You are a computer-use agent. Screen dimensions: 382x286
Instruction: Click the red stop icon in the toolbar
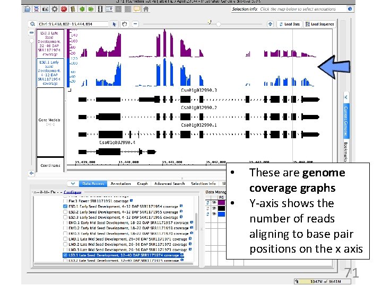click(x=64, y=9)
